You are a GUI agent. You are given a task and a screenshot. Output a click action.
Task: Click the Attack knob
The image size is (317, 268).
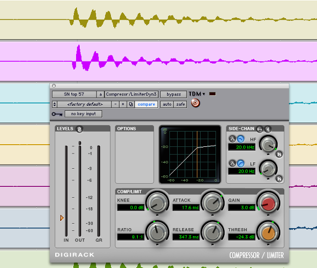point(213,203)
